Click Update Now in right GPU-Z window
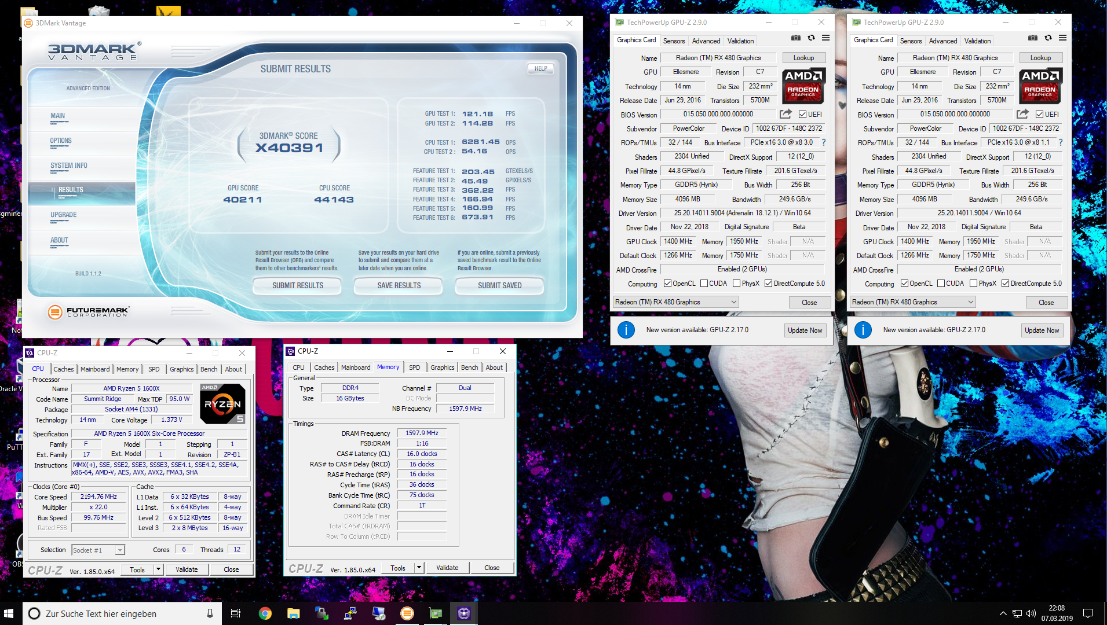1107x625 pixels. click(1042, 330)
